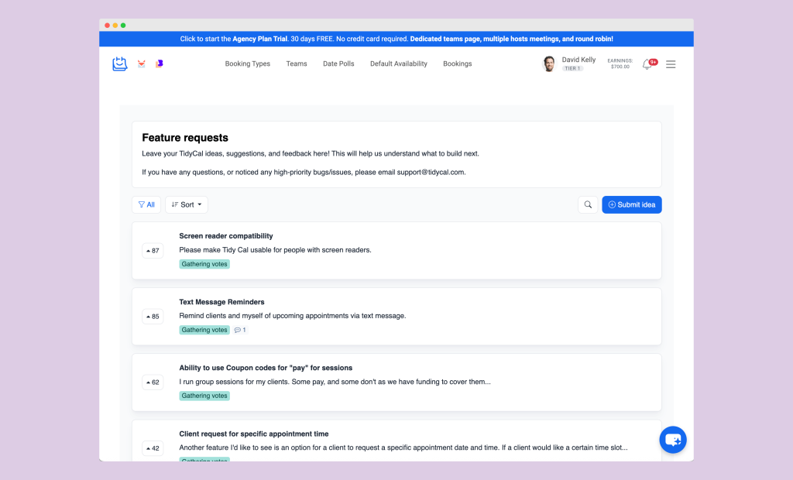
Task: Click the purple app icon beside the envelope
Action: point(160,63)
